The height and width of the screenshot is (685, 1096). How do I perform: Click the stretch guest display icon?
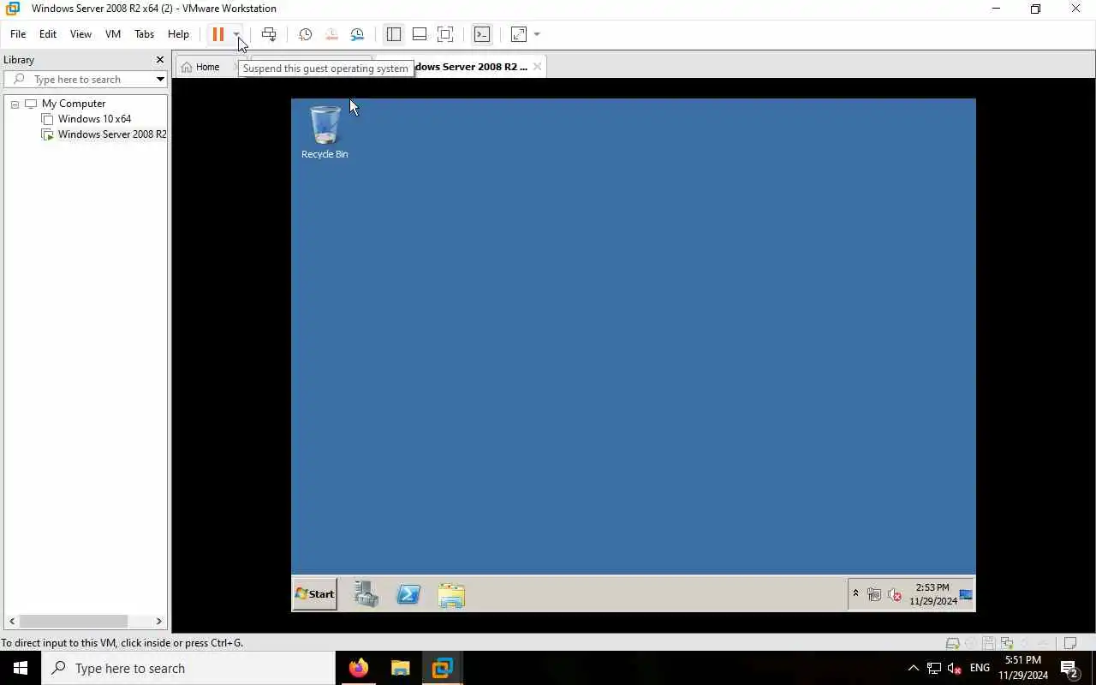[519, 34]
